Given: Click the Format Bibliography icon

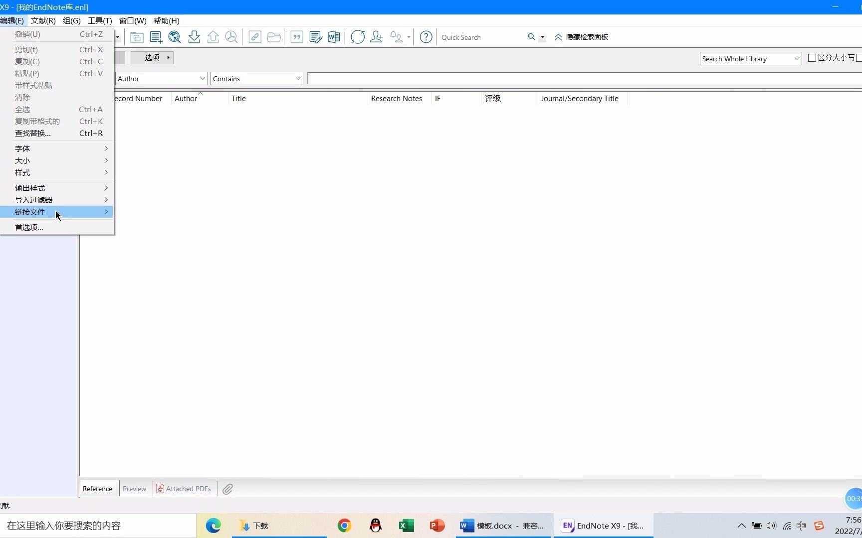Looking at the screenshot, I should pos(315,37).
